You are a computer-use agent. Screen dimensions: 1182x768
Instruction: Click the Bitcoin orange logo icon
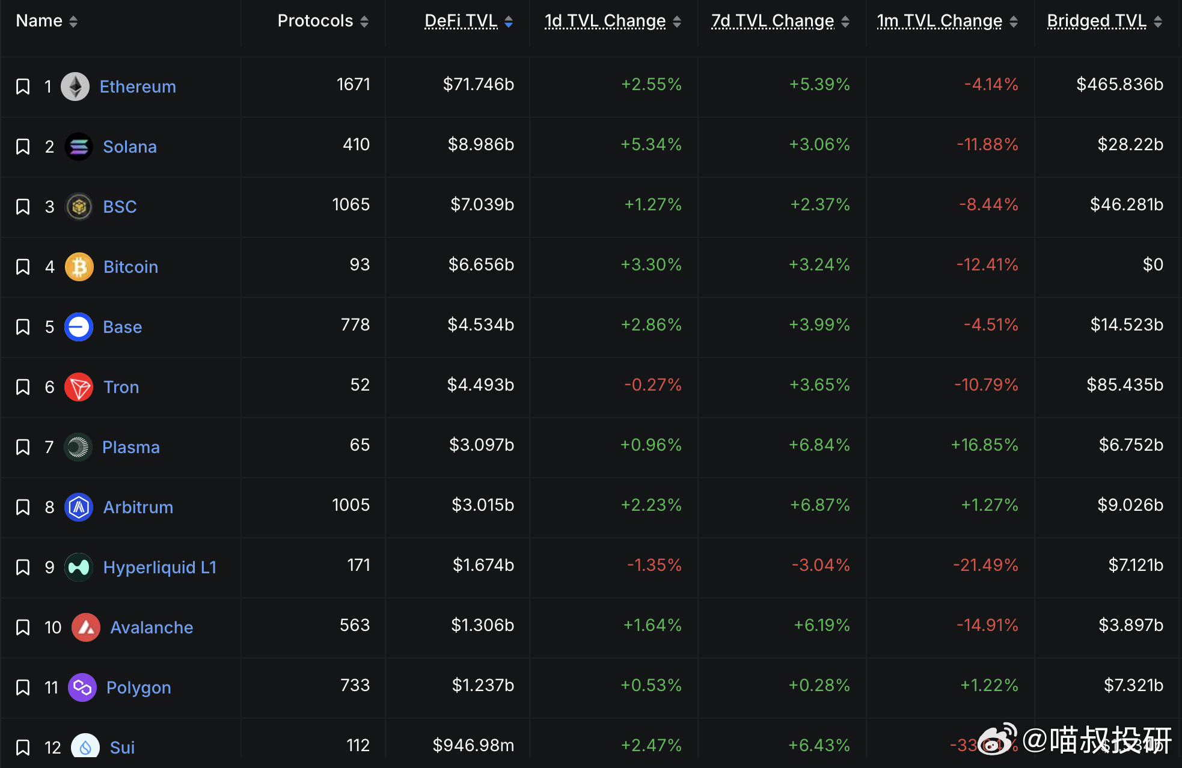tap(79, 267)
